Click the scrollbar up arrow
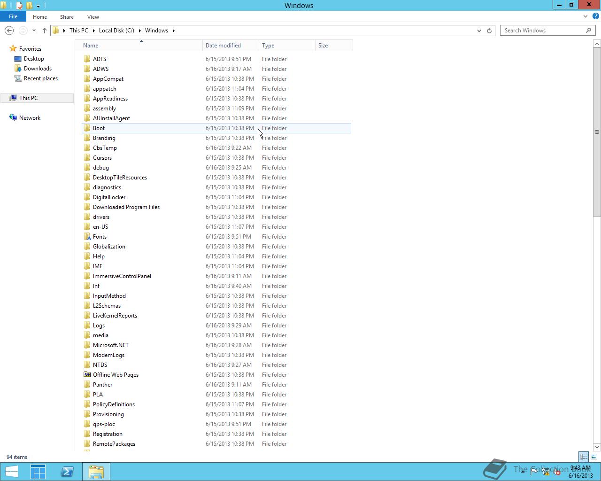The height and width of the screenshot is (481, 601). (597, 44)
